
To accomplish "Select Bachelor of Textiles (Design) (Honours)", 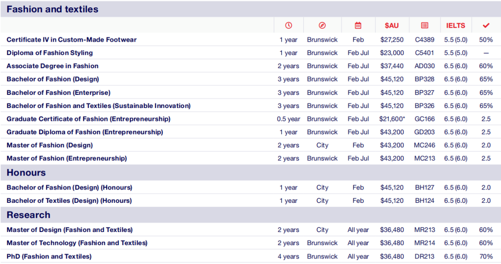I will coord(69,201).
